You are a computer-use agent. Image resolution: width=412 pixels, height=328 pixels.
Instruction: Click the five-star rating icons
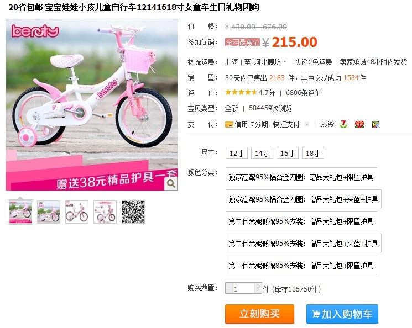coord(241,92)
